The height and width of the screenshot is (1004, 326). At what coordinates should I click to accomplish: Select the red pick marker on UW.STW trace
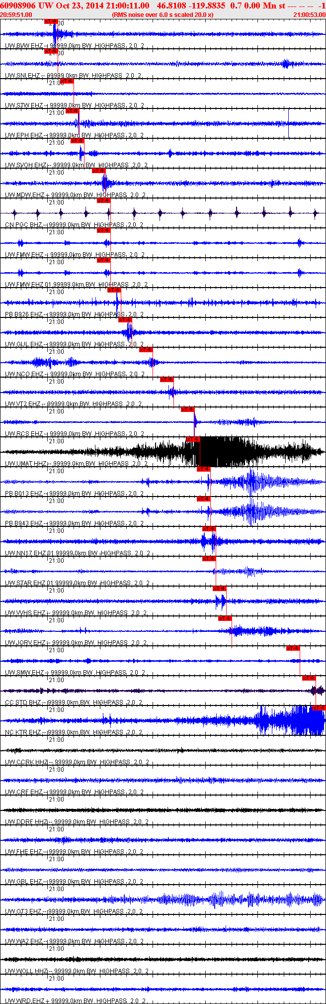(x=67, y=81)
